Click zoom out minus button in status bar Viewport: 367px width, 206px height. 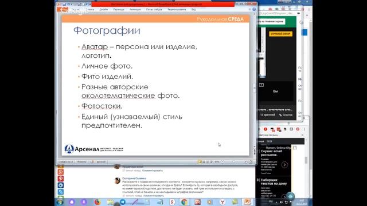[x=222, y=161]
